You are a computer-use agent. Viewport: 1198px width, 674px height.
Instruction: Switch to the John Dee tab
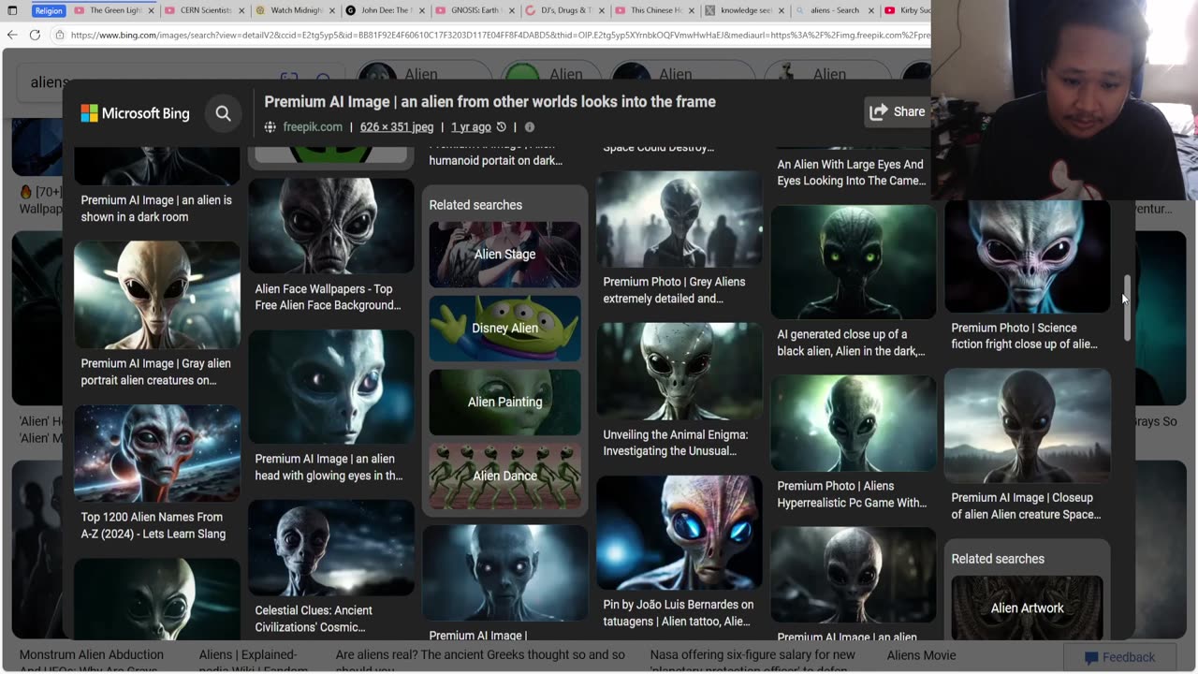[385, 10]
